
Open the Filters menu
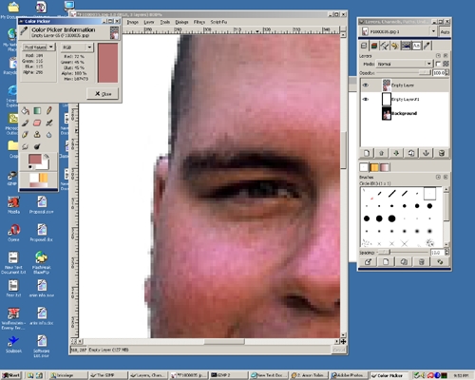click(199, 22)
